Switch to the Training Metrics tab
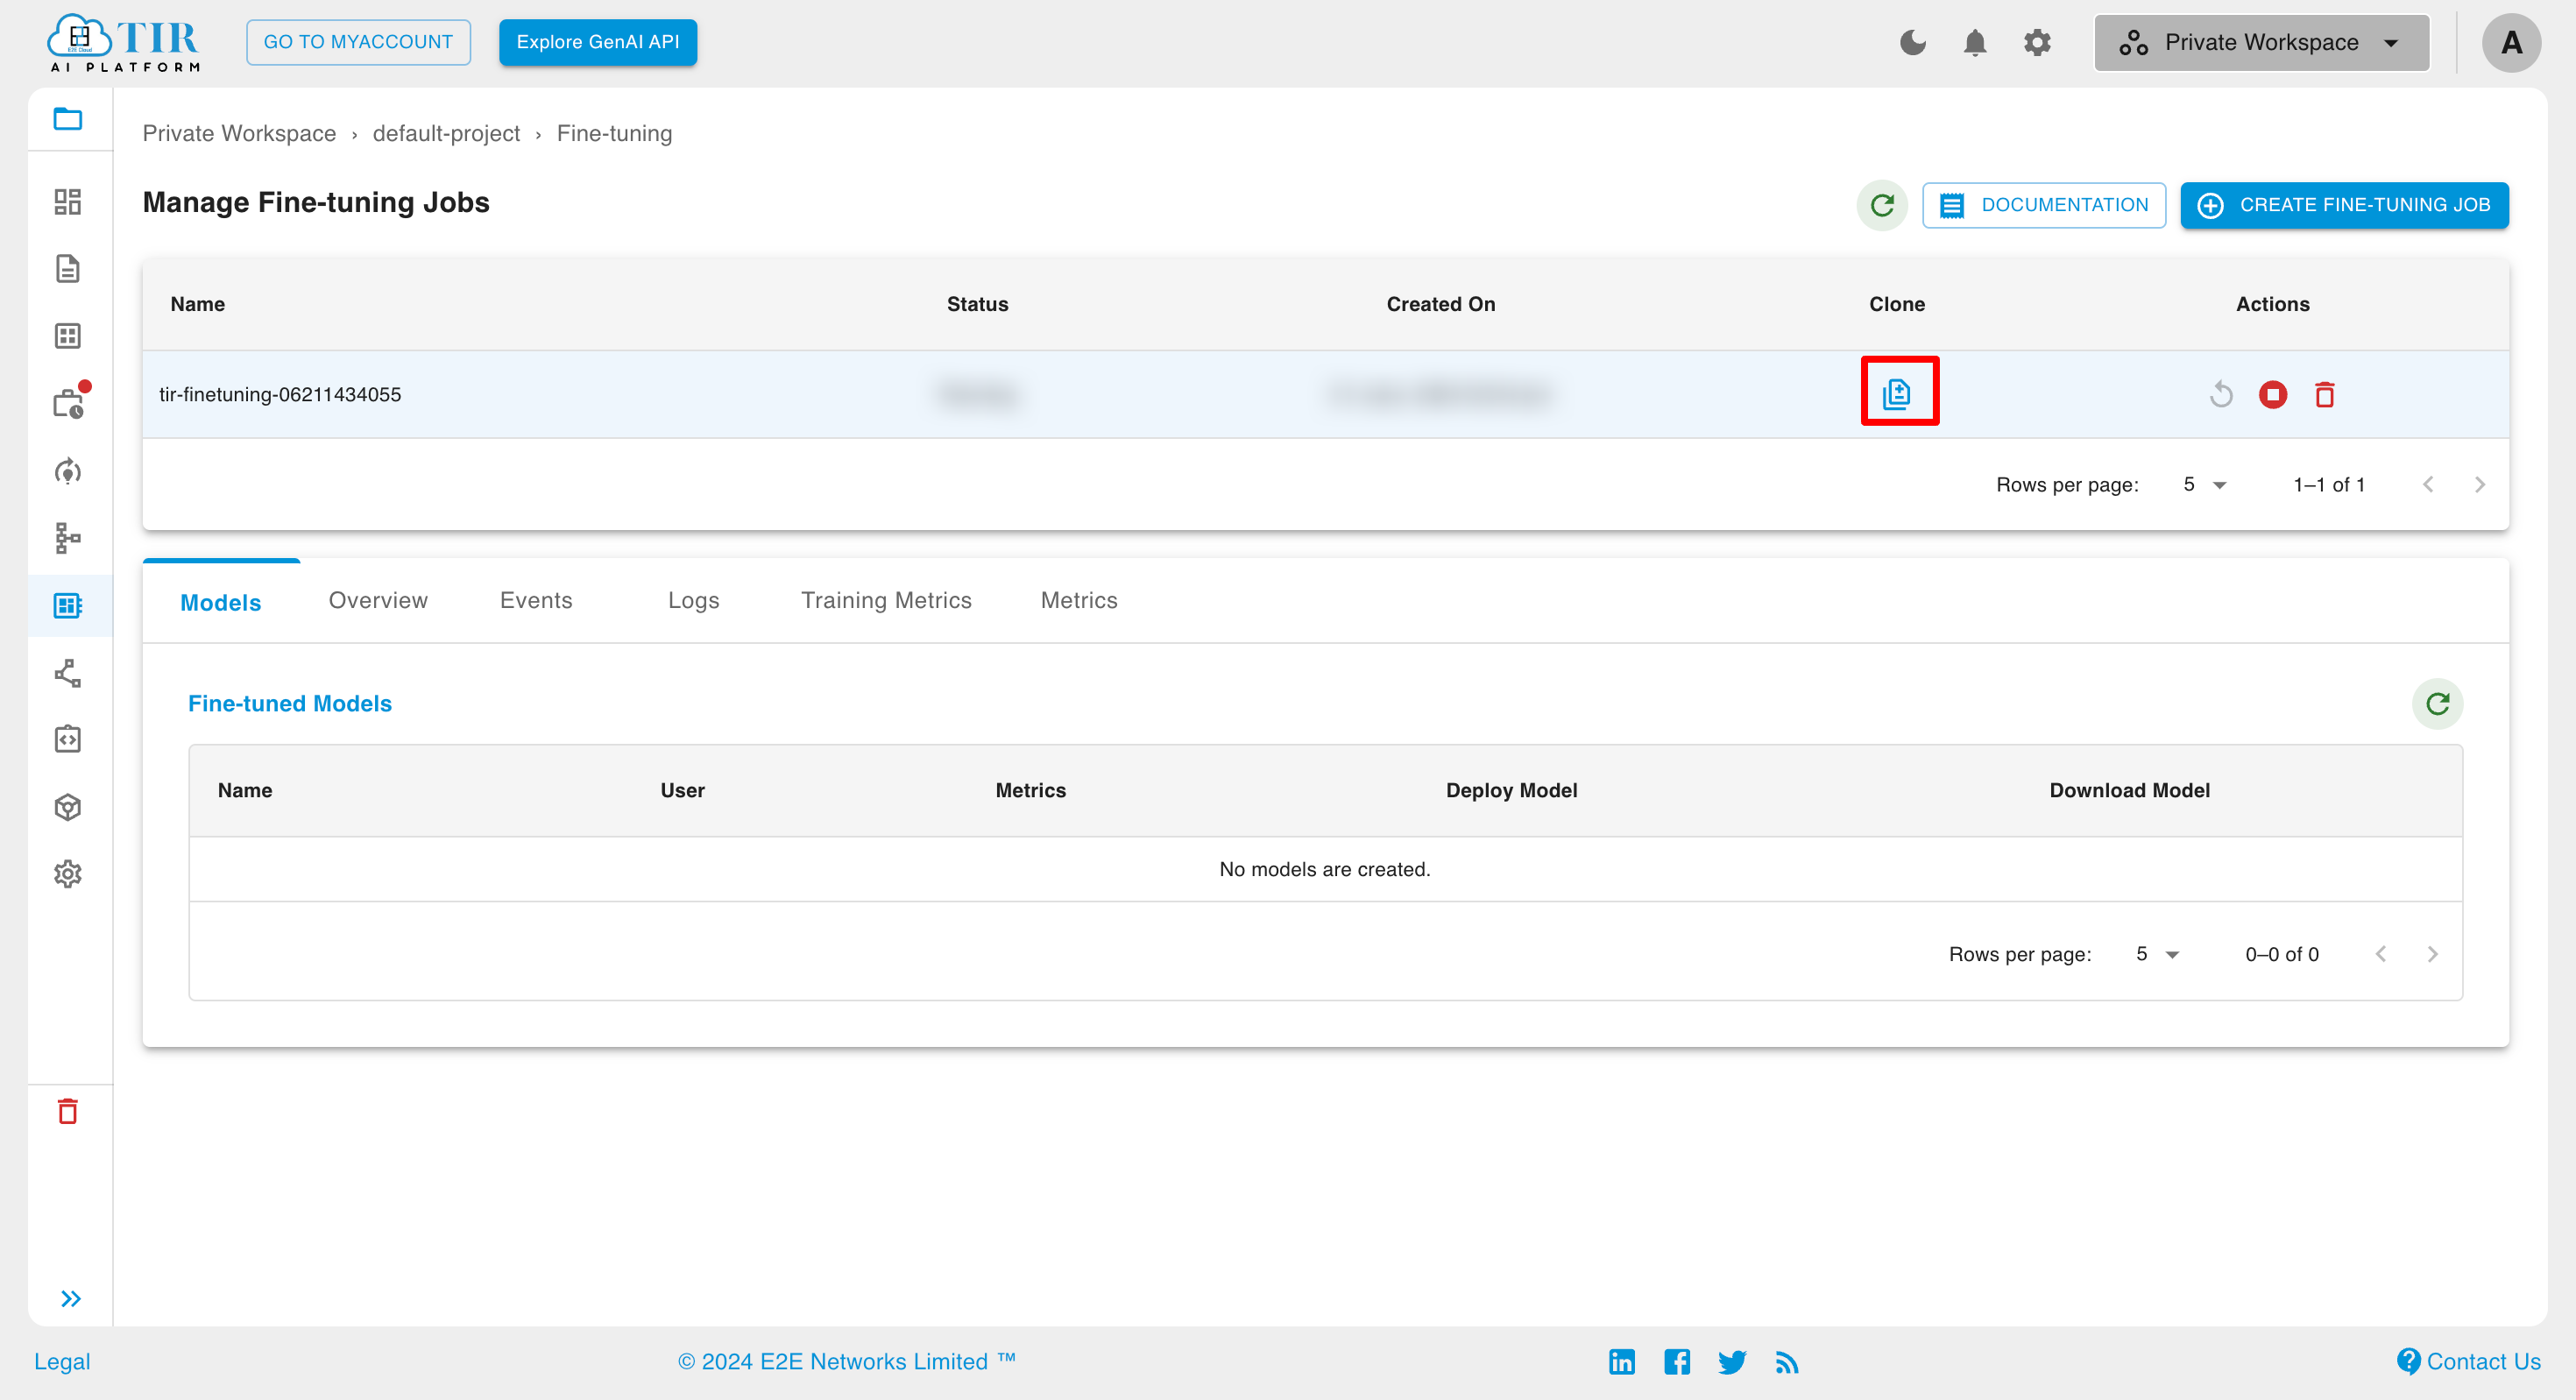This screenshot has width=2576, height=1400. [885, 602]
